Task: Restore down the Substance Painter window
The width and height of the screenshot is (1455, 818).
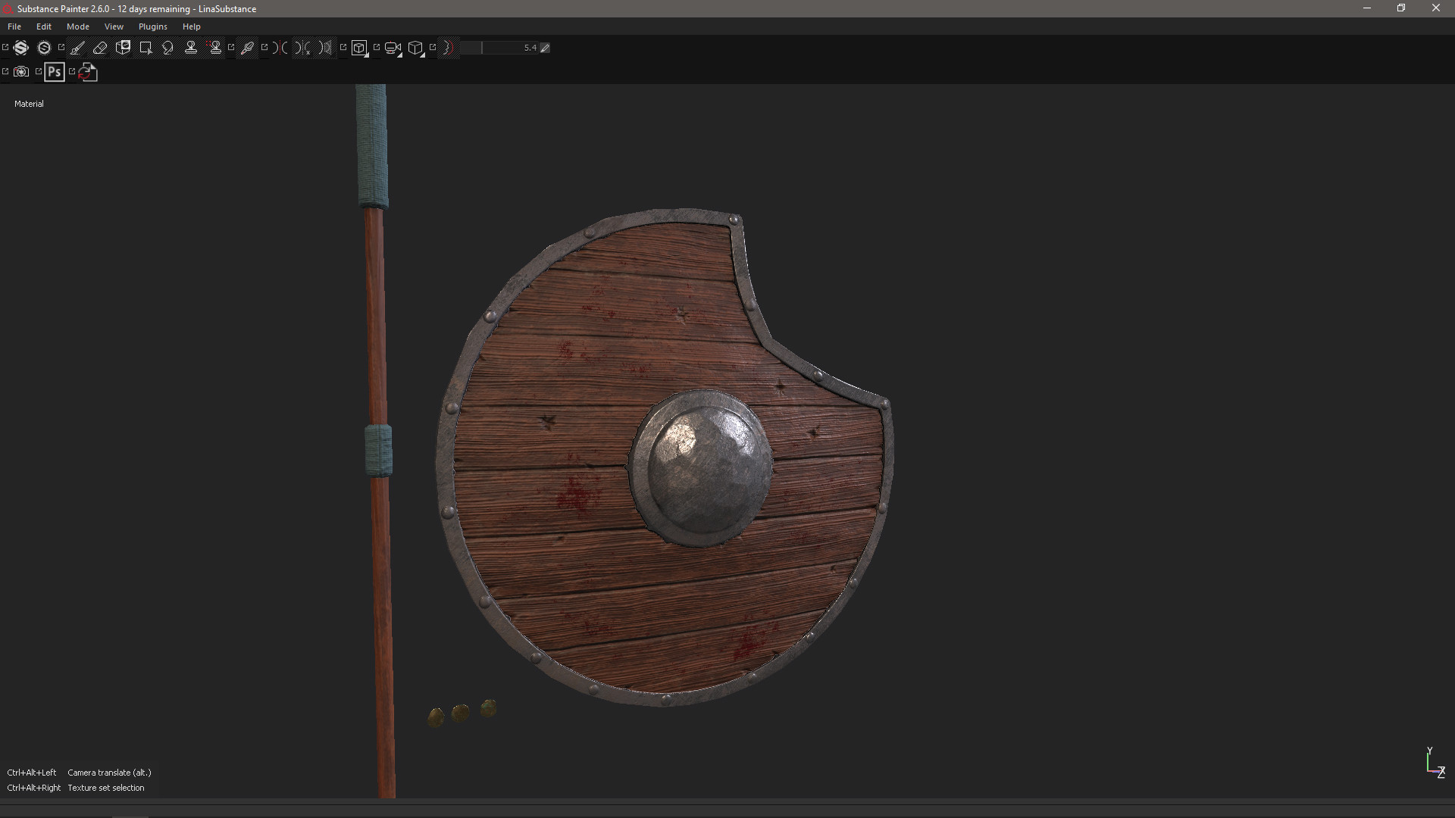Action: coord(1401,8)
